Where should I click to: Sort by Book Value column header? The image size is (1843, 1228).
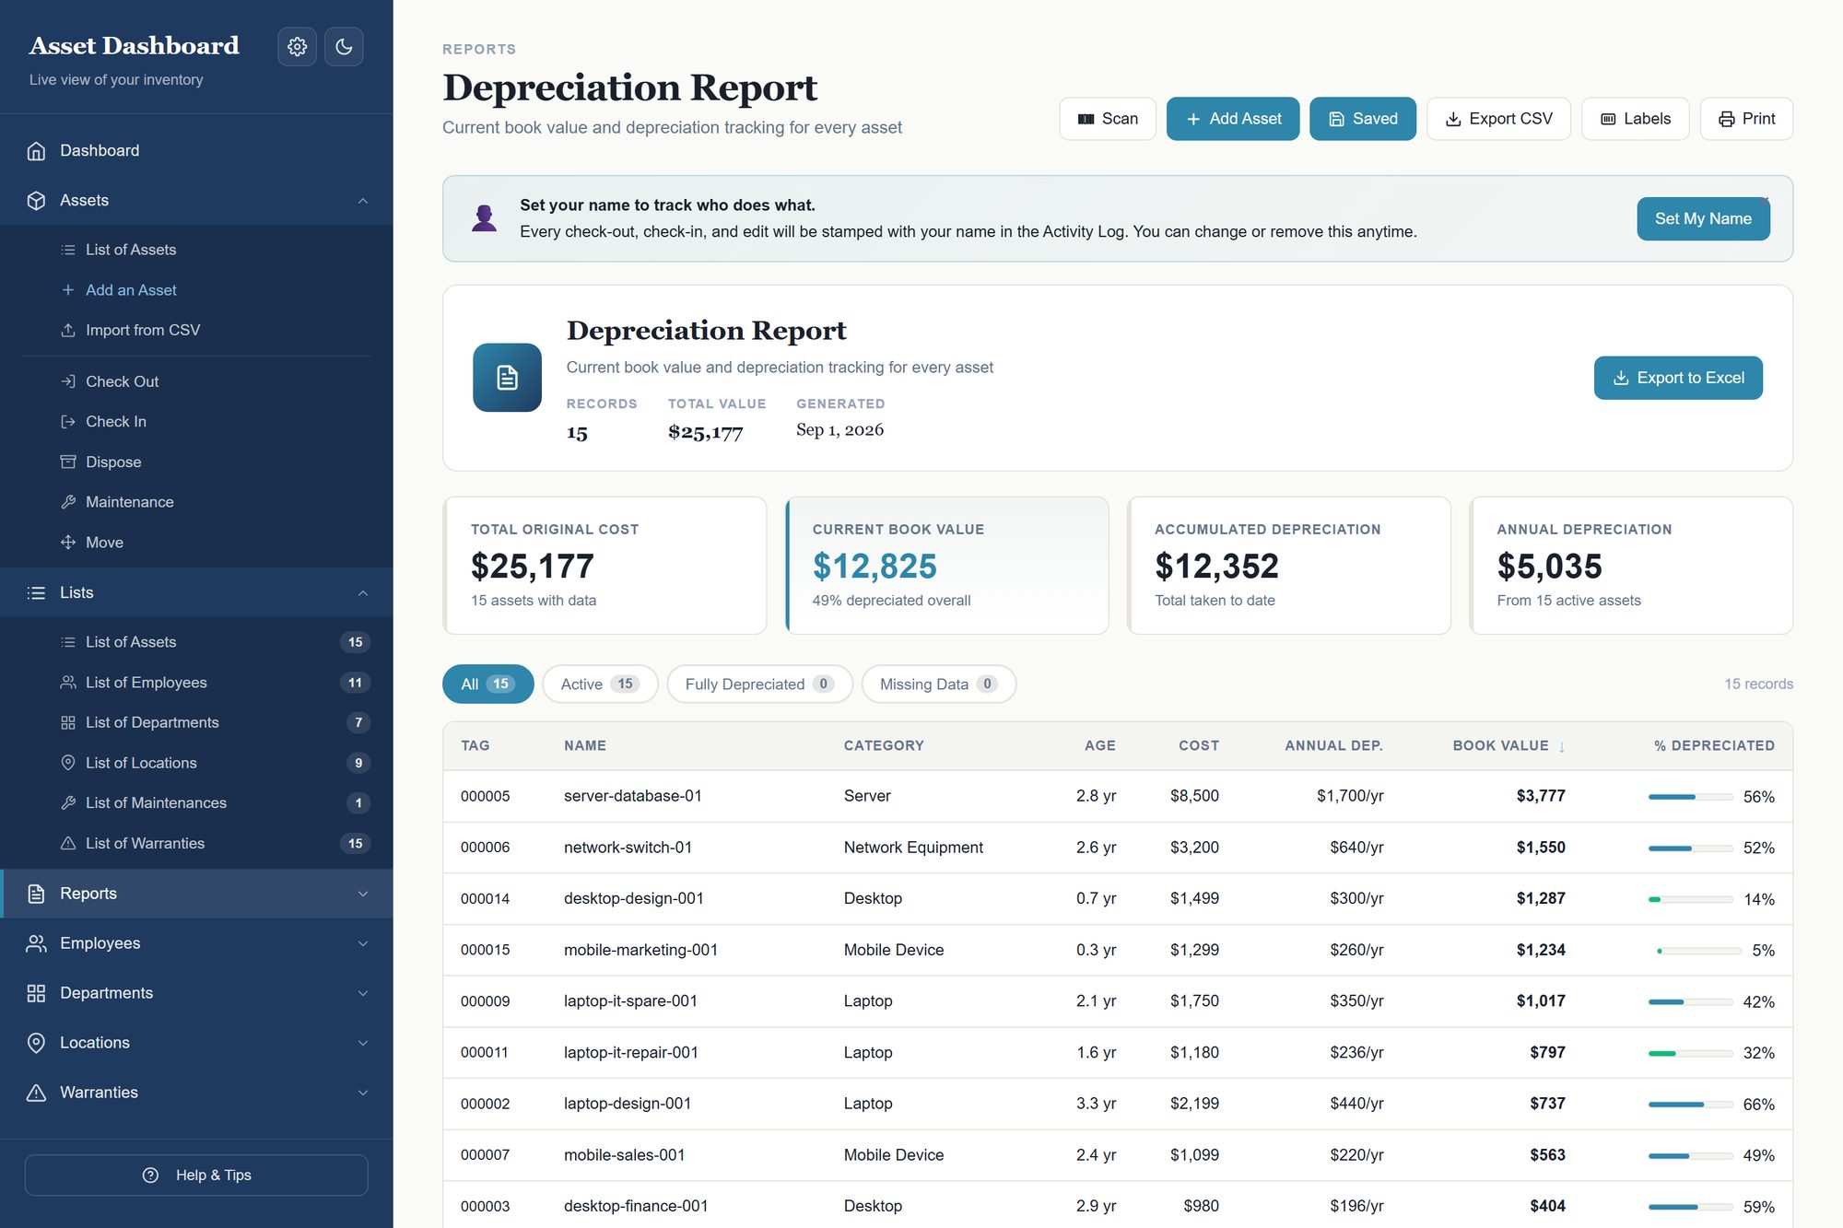(x=1509, y=745)
